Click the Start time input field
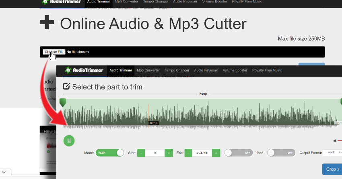 pyautogui.click(x=155, y=153)
